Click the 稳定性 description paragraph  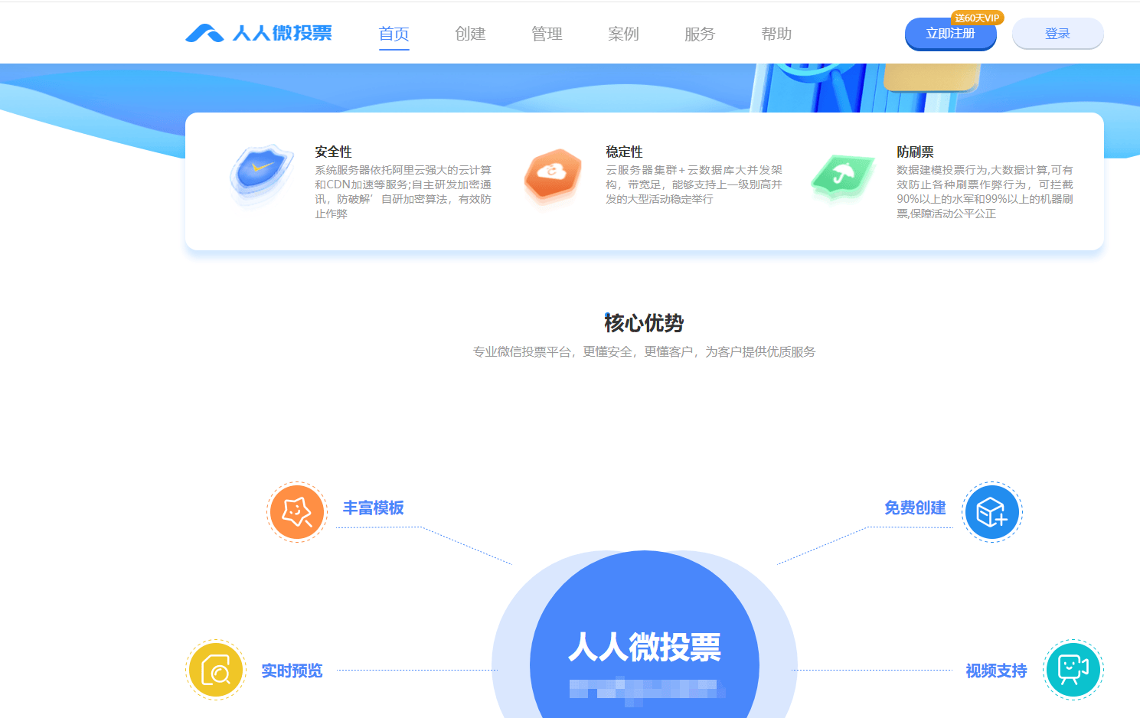pyautogui.click(x=694, y=184)
